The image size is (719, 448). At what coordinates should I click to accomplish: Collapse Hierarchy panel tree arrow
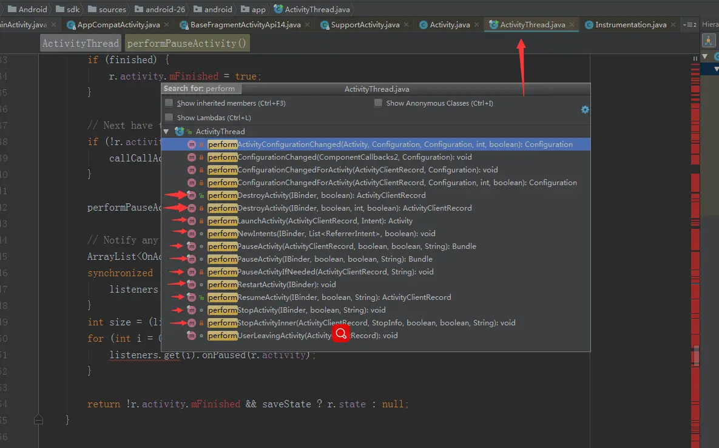click(x=705, y=56)
